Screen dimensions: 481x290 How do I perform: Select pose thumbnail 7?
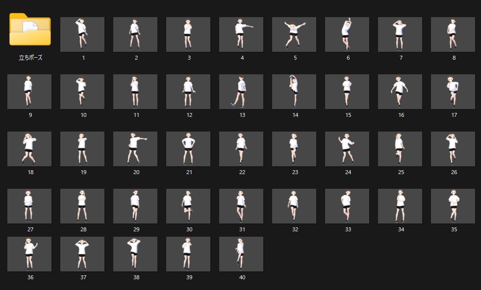[400, 34]
